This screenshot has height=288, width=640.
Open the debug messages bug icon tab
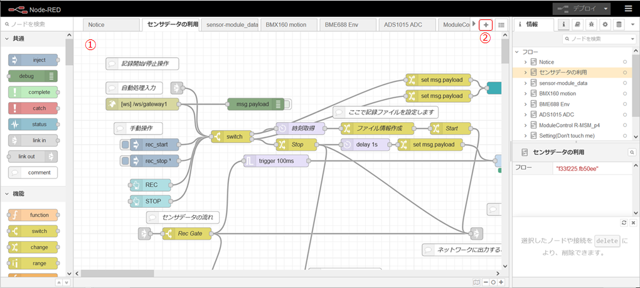[x=591, y=24]
